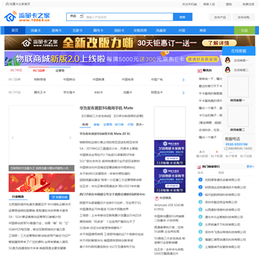
Task: Open the first QQ penguin customer service icon
Action: 227,60
